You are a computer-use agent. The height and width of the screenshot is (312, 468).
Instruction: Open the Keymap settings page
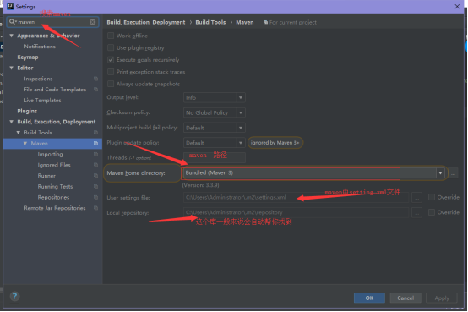[28, 57]
